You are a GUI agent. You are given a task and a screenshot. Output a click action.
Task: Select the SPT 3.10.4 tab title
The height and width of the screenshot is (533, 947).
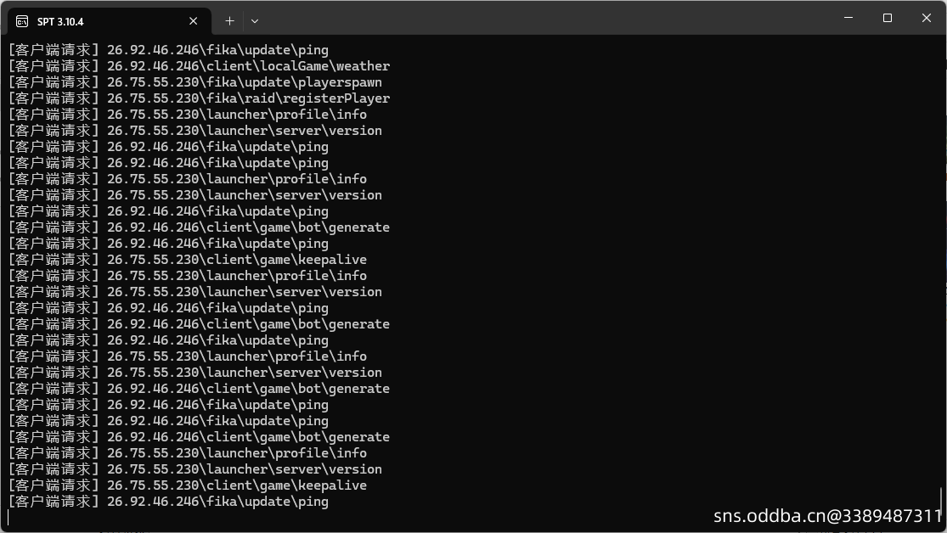point(60,22)
